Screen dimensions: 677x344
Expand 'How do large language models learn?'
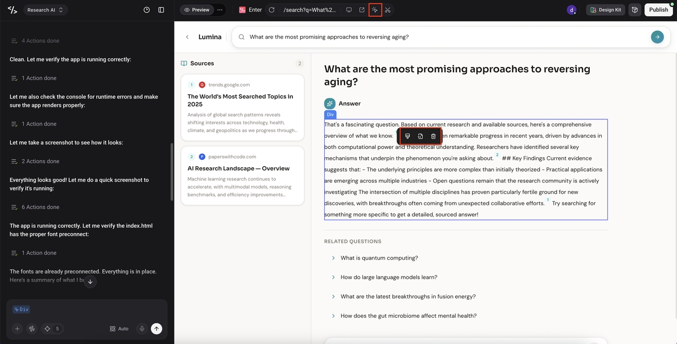point(389,278)
